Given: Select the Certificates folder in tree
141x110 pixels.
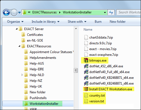Looking at the screenshot, I should [x=35, y=35].
